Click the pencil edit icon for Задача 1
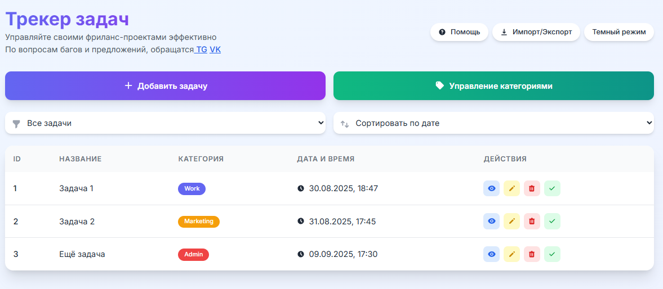 (511, 188)
